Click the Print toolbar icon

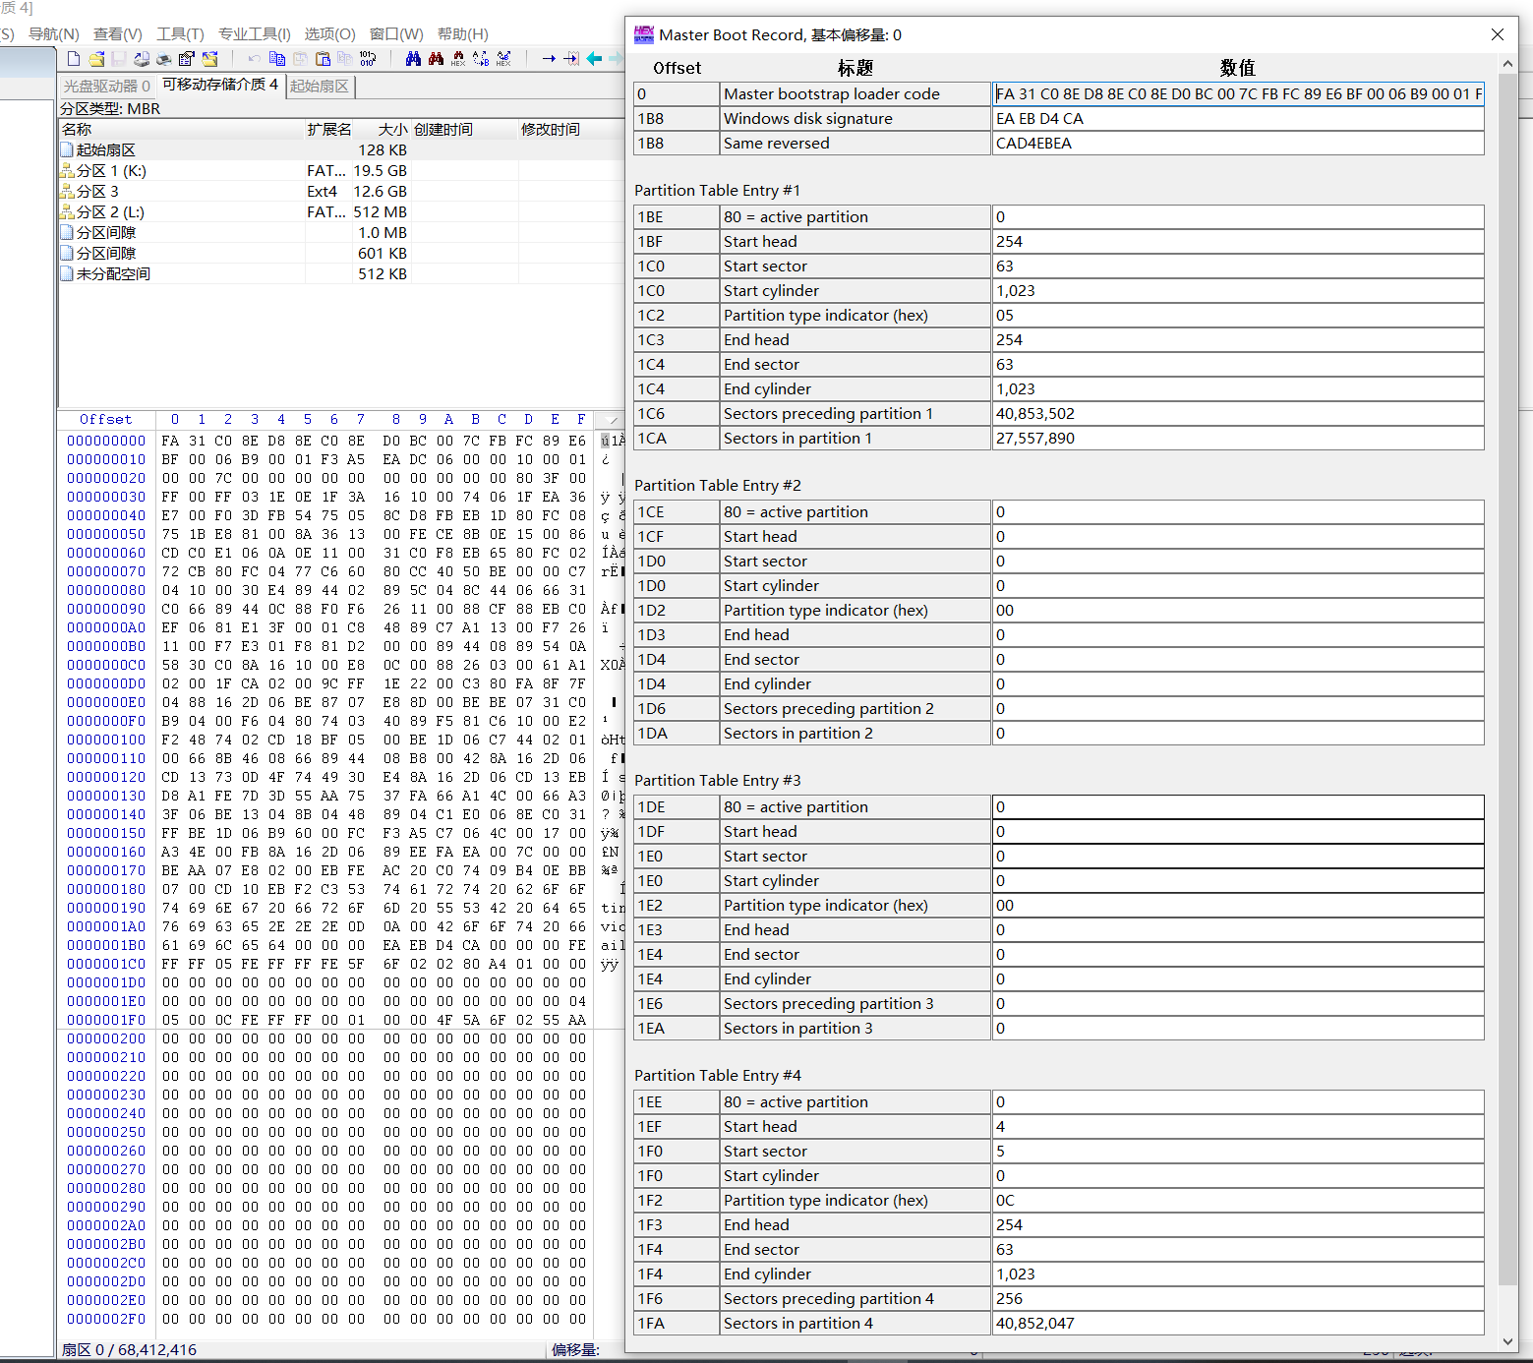[x=164, y=59]
